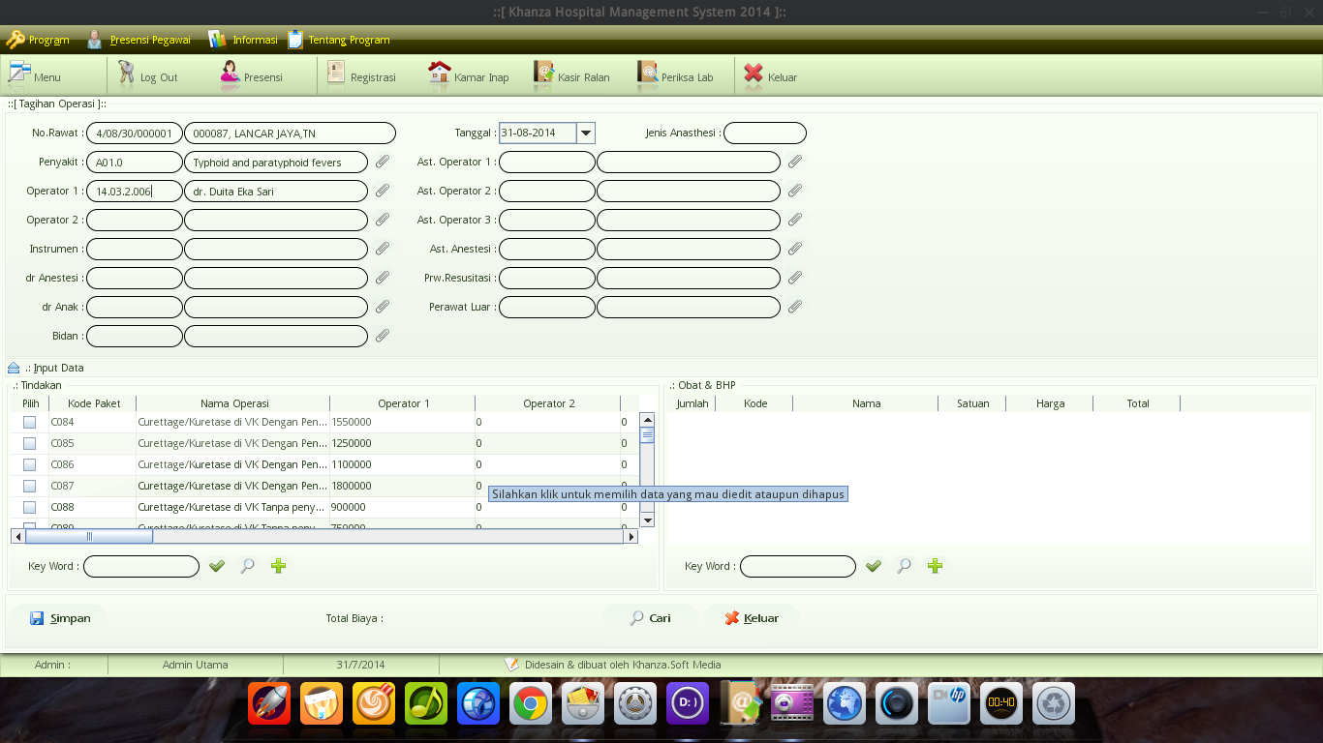The height and width of the screenshot is (743, 1323).
Task: Click the printer icon beside Input Data
Action: [13, 367]
